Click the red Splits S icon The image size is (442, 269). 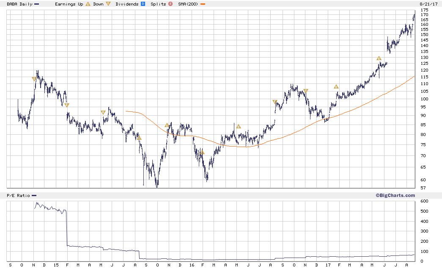[170, 4]
